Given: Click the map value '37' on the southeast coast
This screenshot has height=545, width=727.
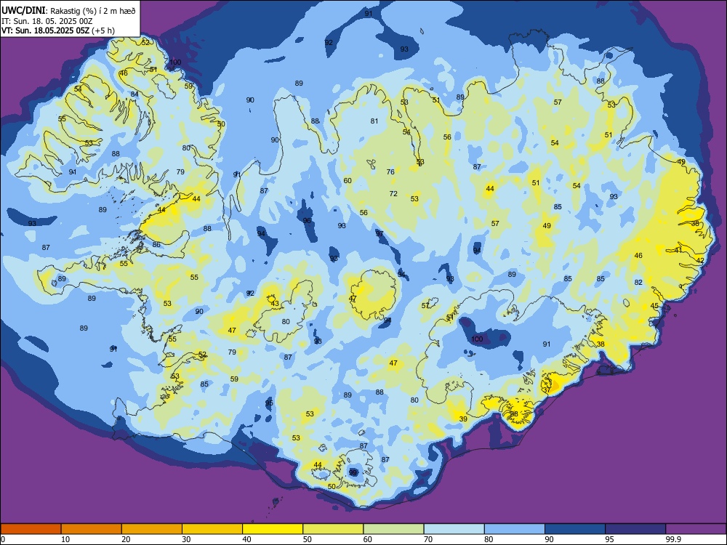Looking at the screenshot, I should coord(547,390).
